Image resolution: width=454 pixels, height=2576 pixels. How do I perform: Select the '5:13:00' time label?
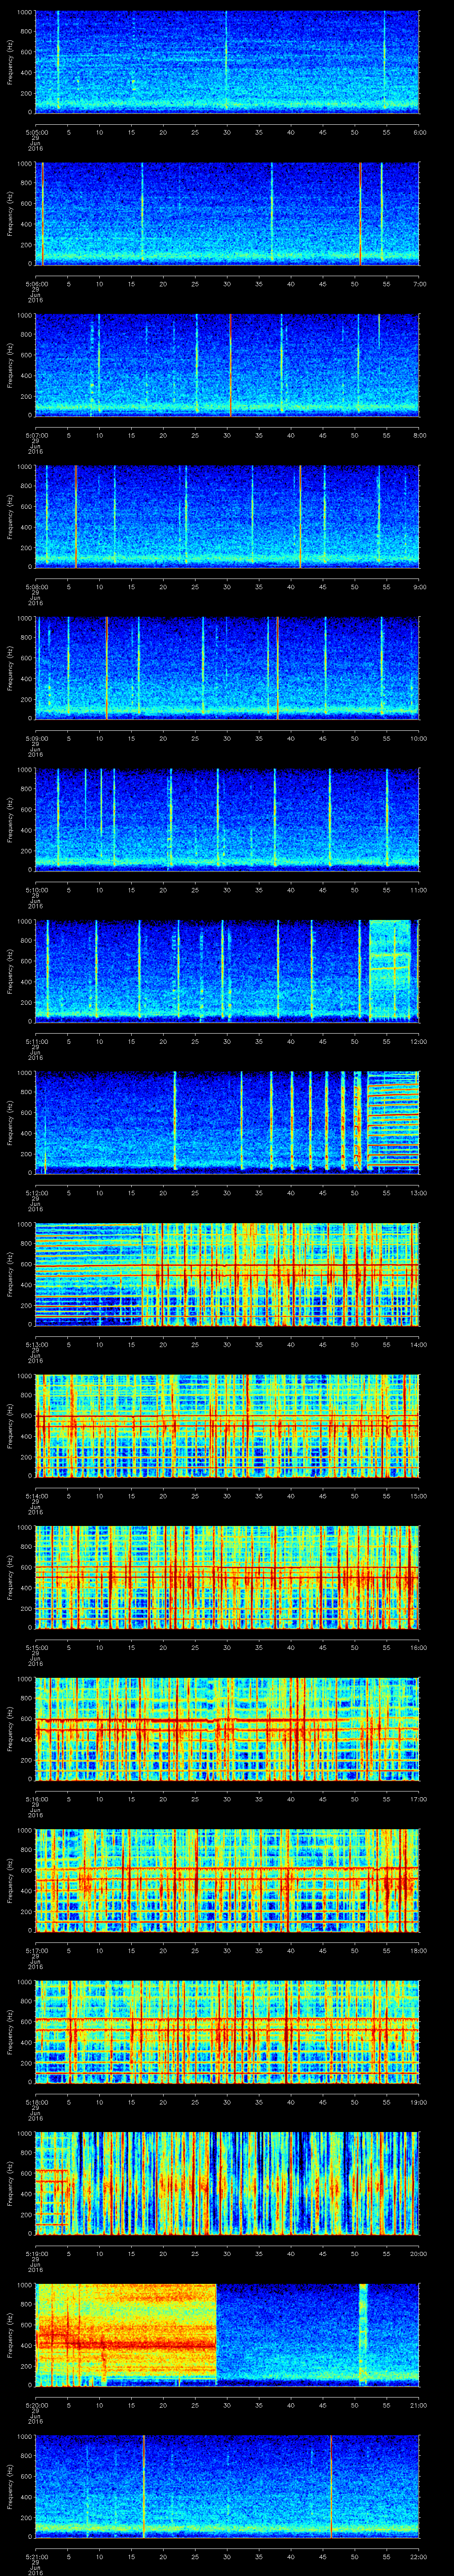click(x=36, y=1344)
